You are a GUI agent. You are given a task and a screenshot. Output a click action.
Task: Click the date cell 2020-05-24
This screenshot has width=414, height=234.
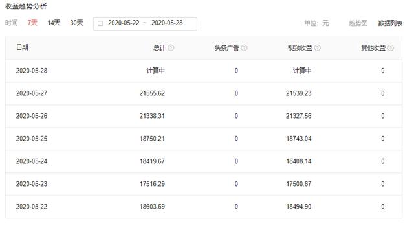pos(32,161)
